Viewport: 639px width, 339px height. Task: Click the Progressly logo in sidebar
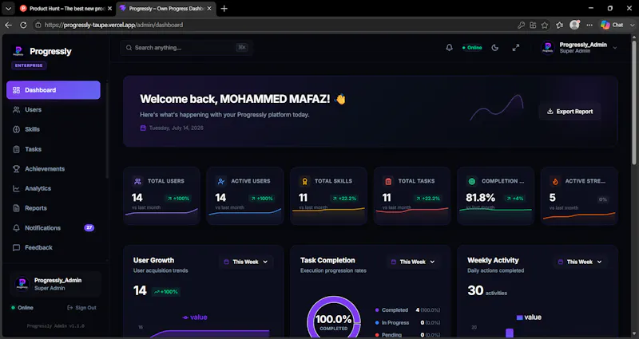click(x=18, y=51)
